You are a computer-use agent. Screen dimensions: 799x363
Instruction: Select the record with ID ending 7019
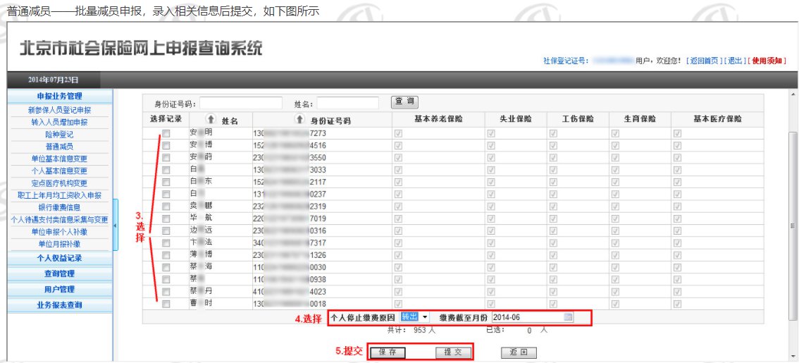[166, 219]
